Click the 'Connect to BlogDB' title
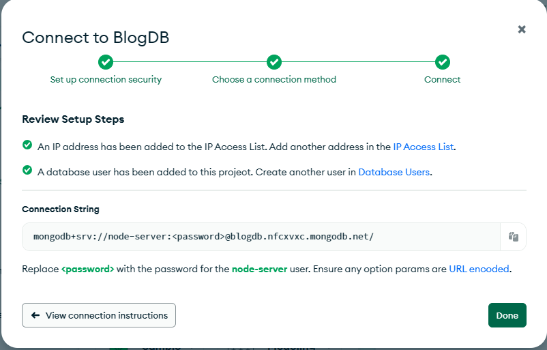 pos(95,38)
